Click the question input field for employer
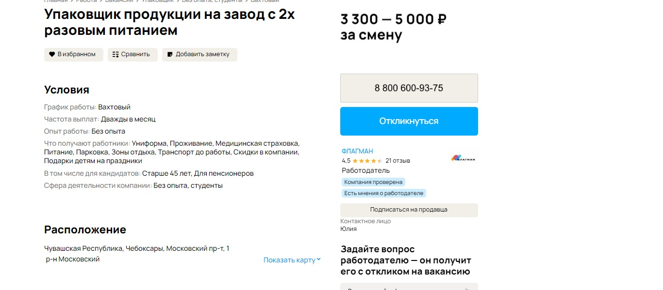The height and width of the screenshot is (290, 663). click(x=409, y=287)
